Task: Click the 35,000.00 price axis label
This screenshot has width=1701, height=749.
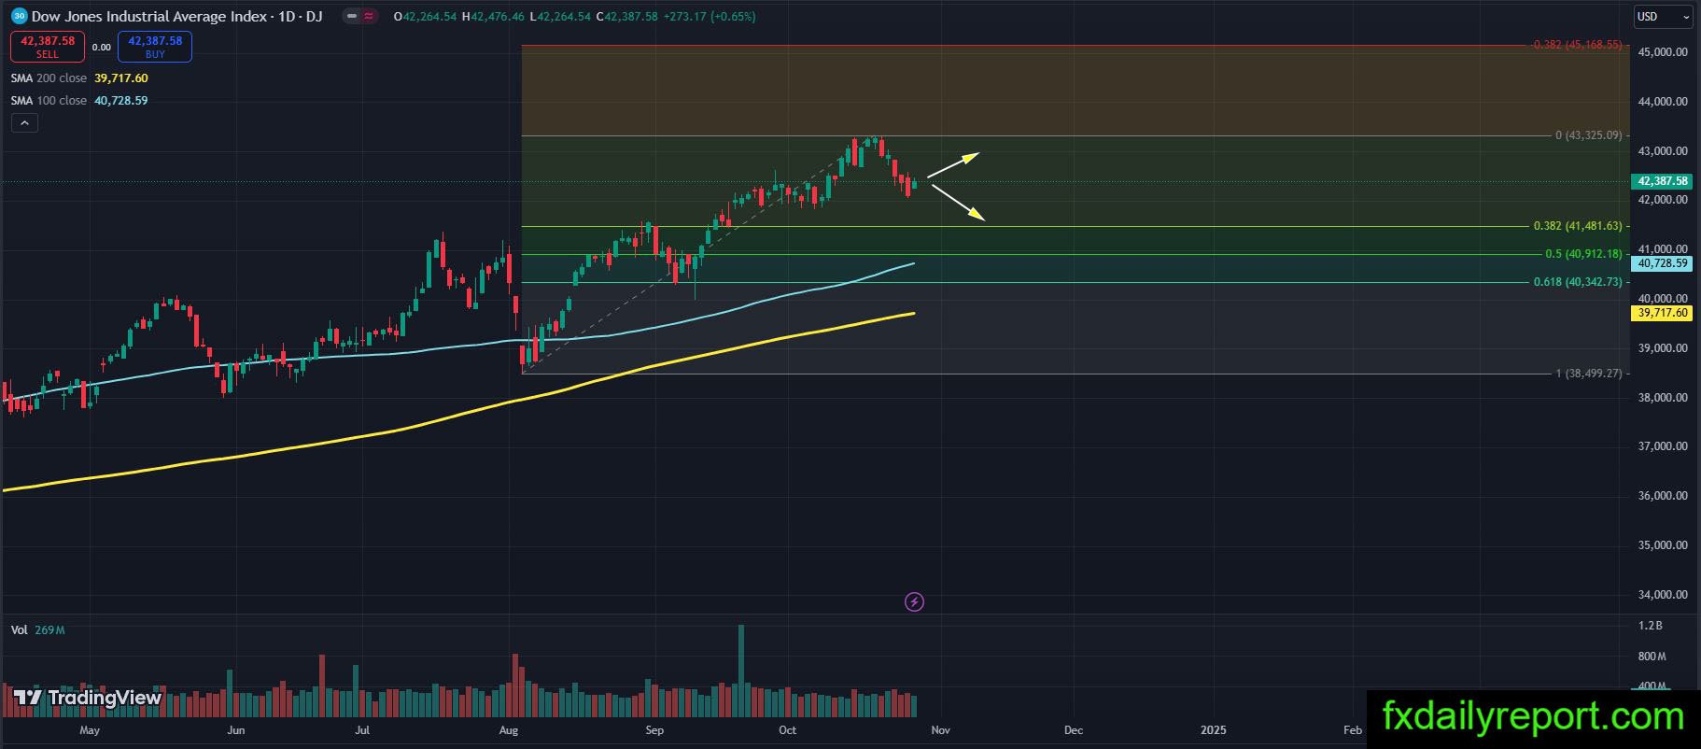Action: pos(1663,545)
